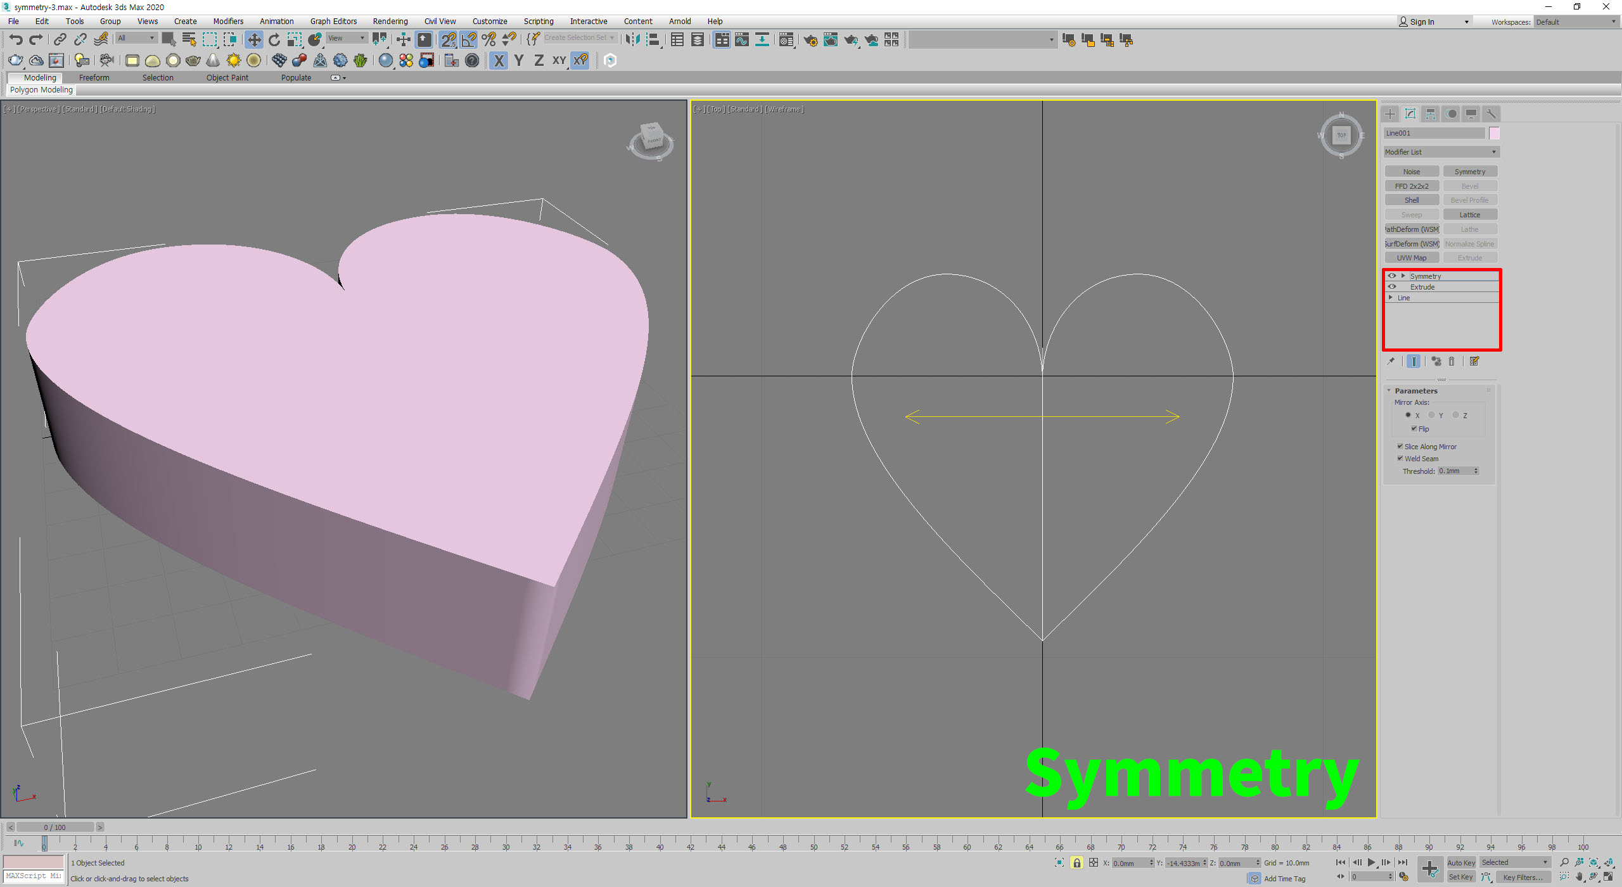Select the Move tool in toolbar
This screenshot has width=1622, height=887.
click(253, 40)
